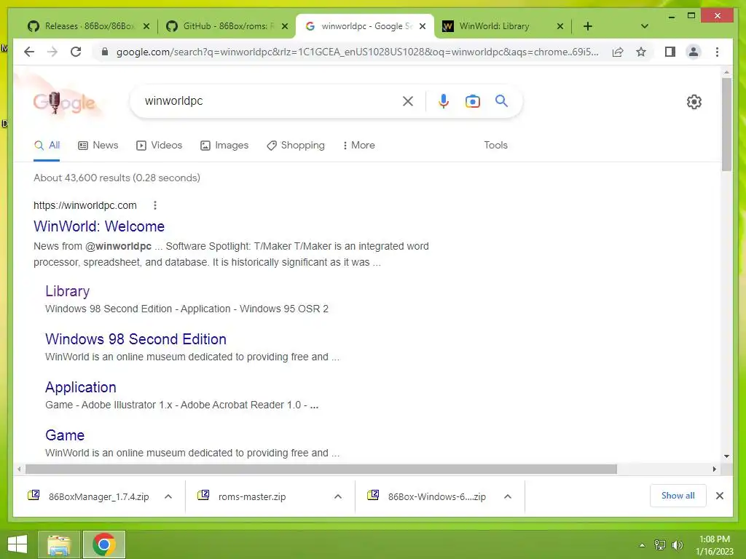Open Chrome side panel
The image size is (746, 559).
click(x=670, y=52)
